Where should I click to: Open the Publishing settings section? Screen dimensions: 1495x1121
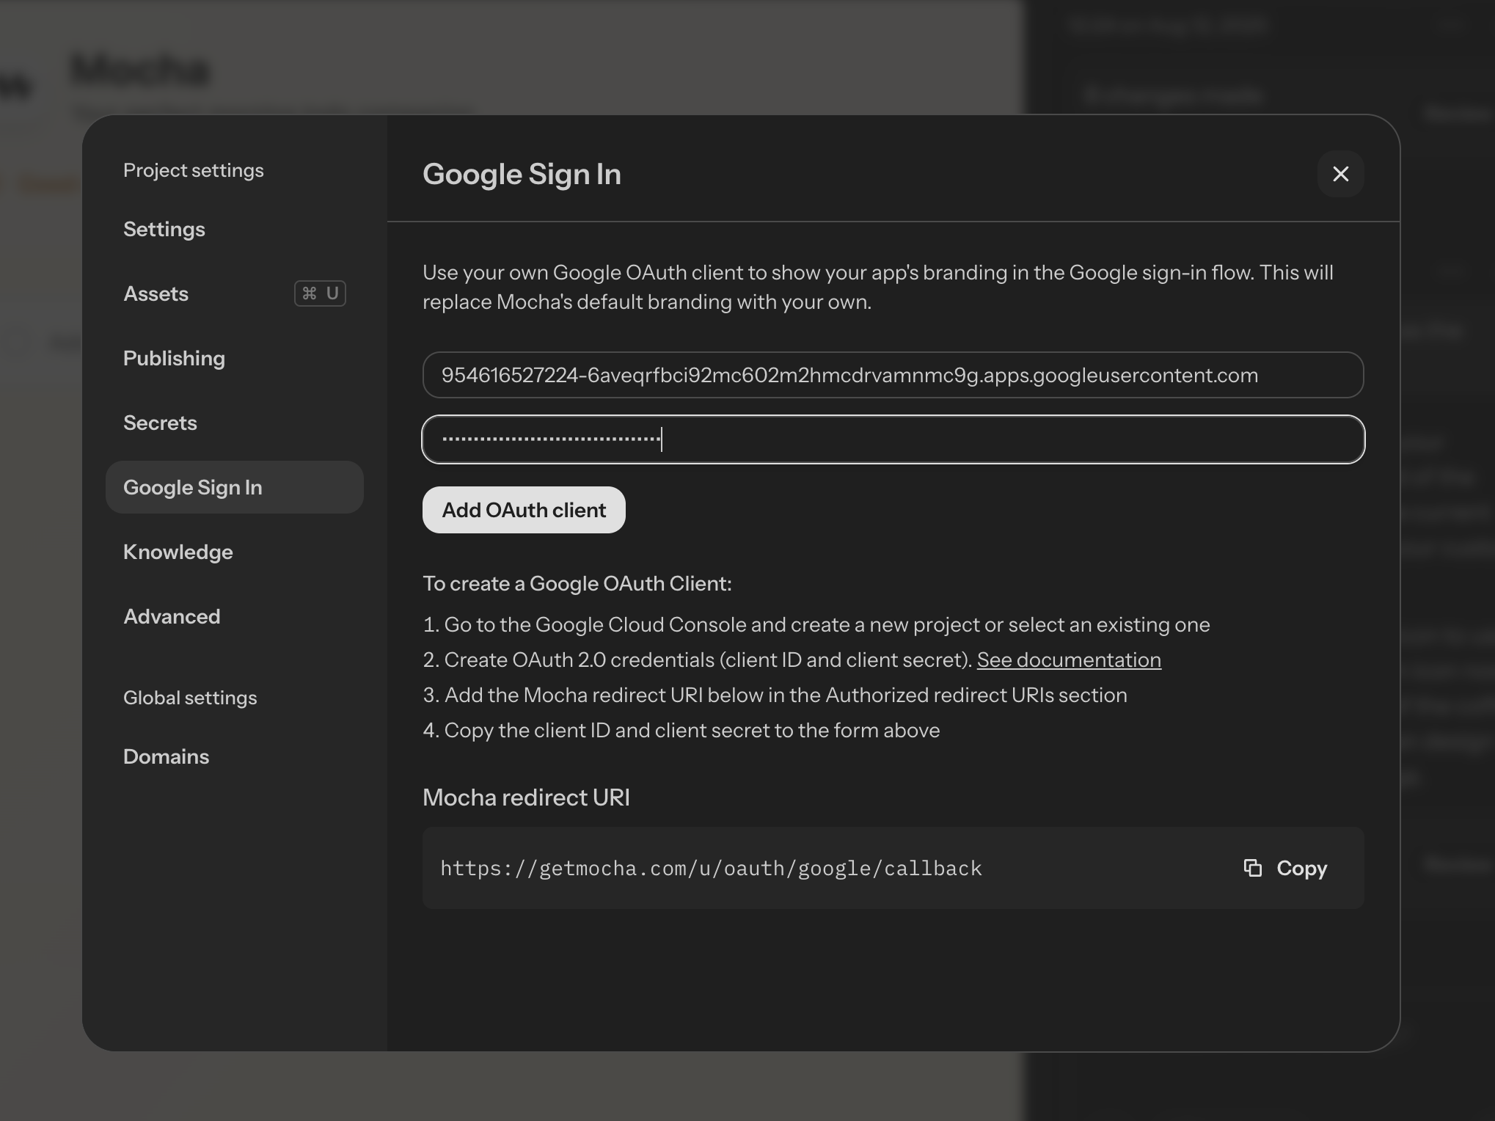click(x=174, y=358)
